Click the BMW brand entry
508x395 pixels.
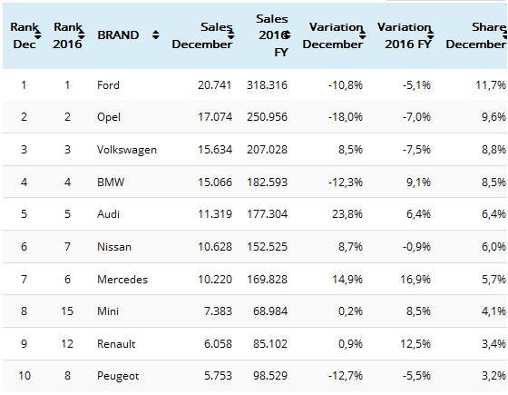pyautogui.click(x=111, y=182)
